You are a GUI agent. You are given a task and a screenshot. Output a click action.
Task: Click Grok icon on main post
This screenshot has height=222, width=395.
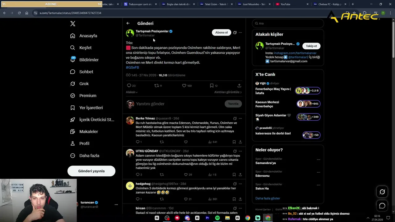(x=235, y=32)
